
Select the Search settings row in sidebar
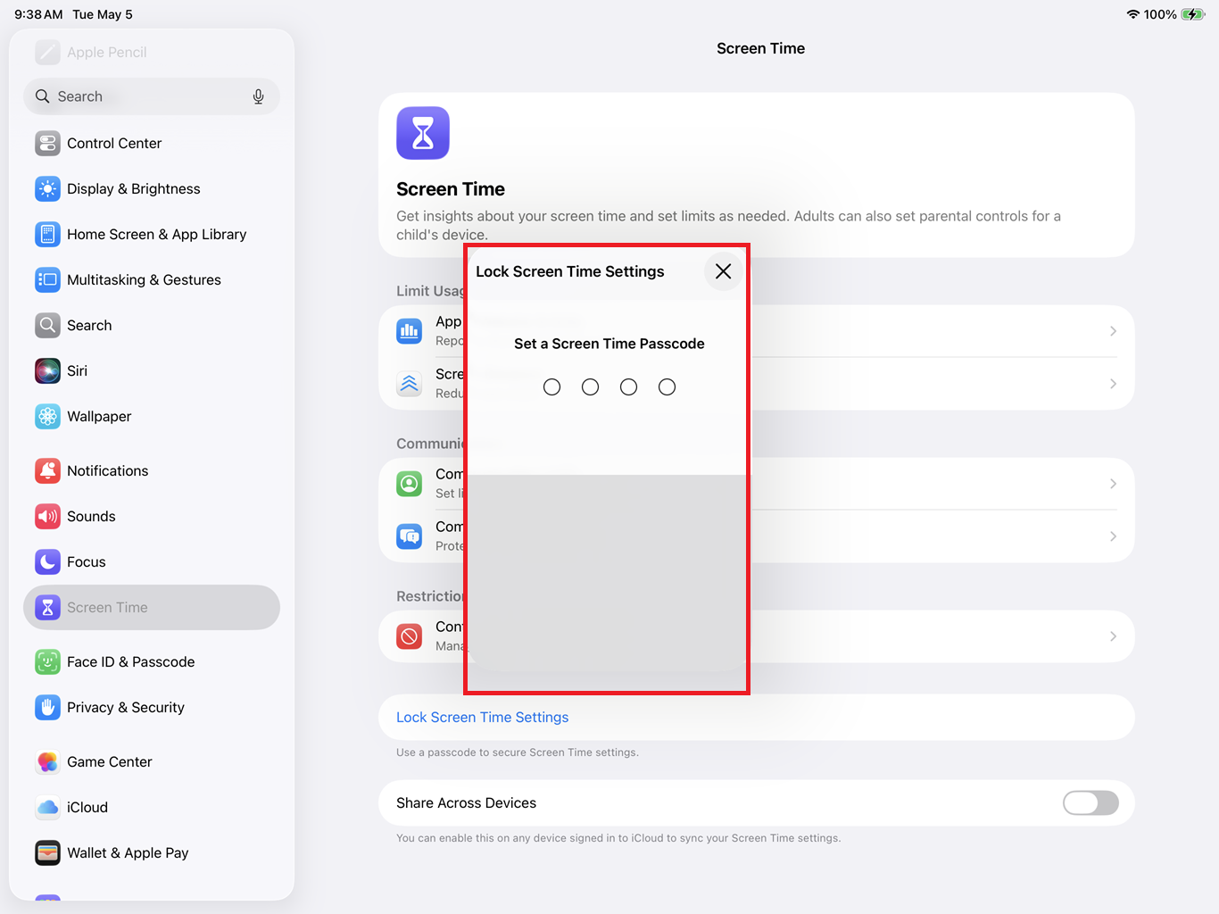[x=152, y=325]
